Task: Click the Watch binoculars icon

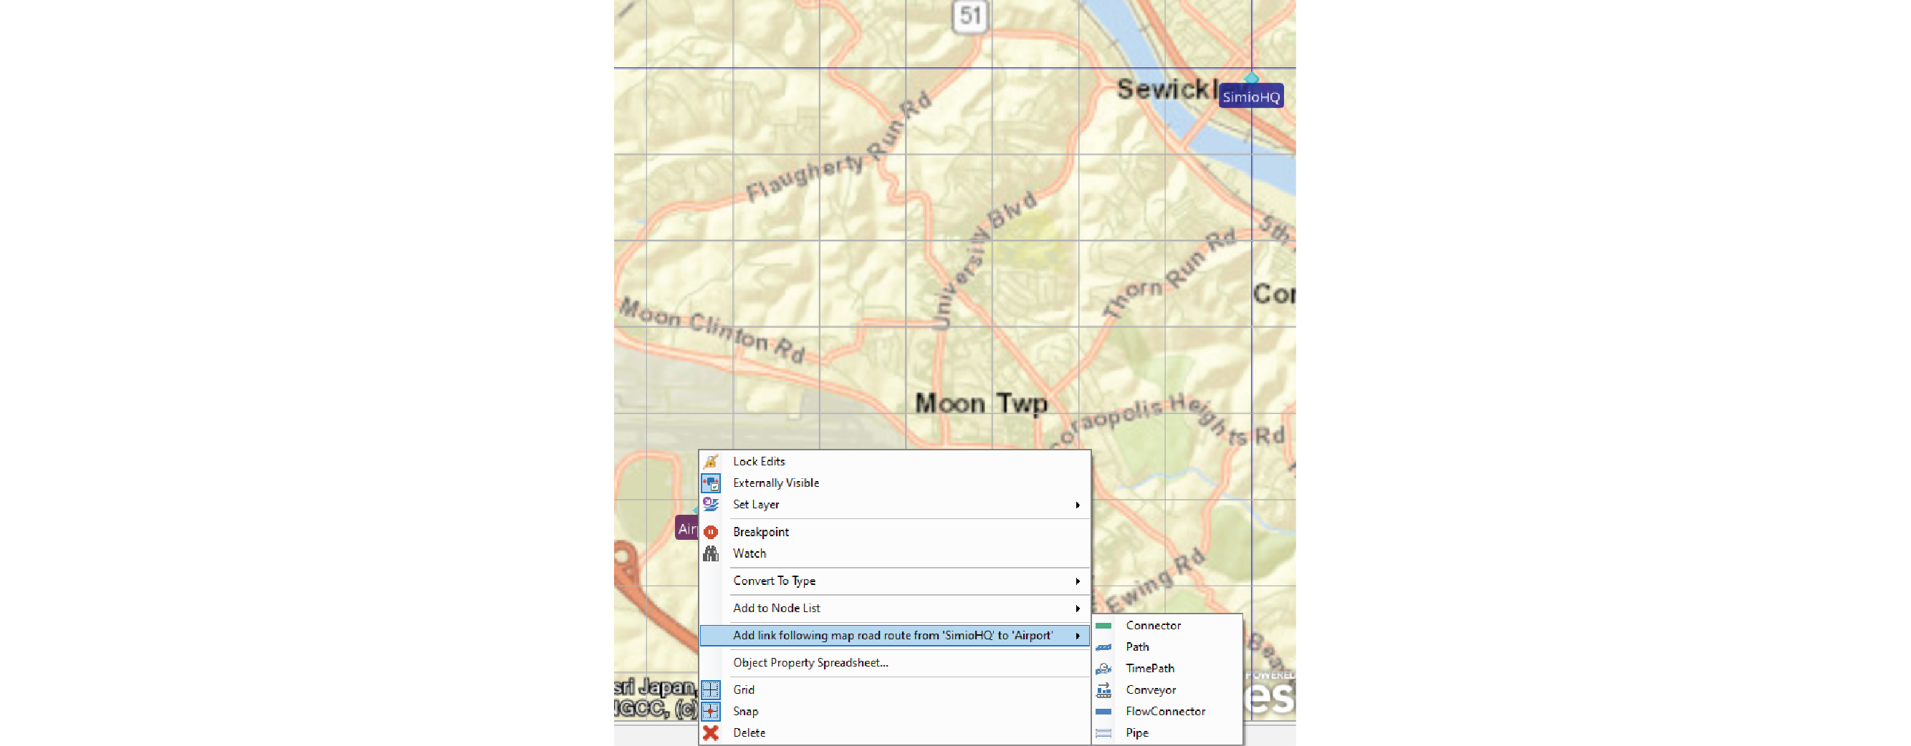Action: coord(711,553)
